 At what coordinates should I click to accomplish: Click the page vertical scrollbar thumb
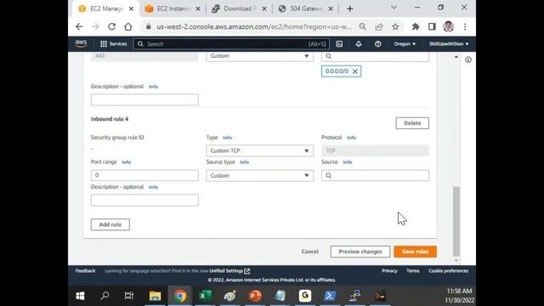pos(456,221)
